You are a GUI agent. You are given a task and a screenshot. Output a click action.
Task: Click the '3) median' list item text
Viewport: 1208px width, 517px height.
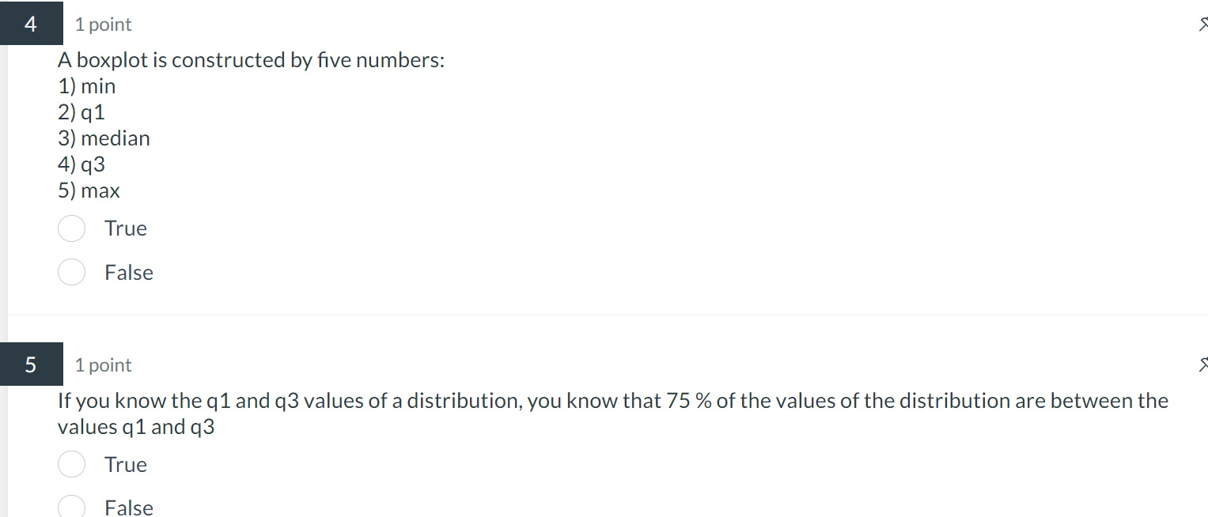[104, 138]
